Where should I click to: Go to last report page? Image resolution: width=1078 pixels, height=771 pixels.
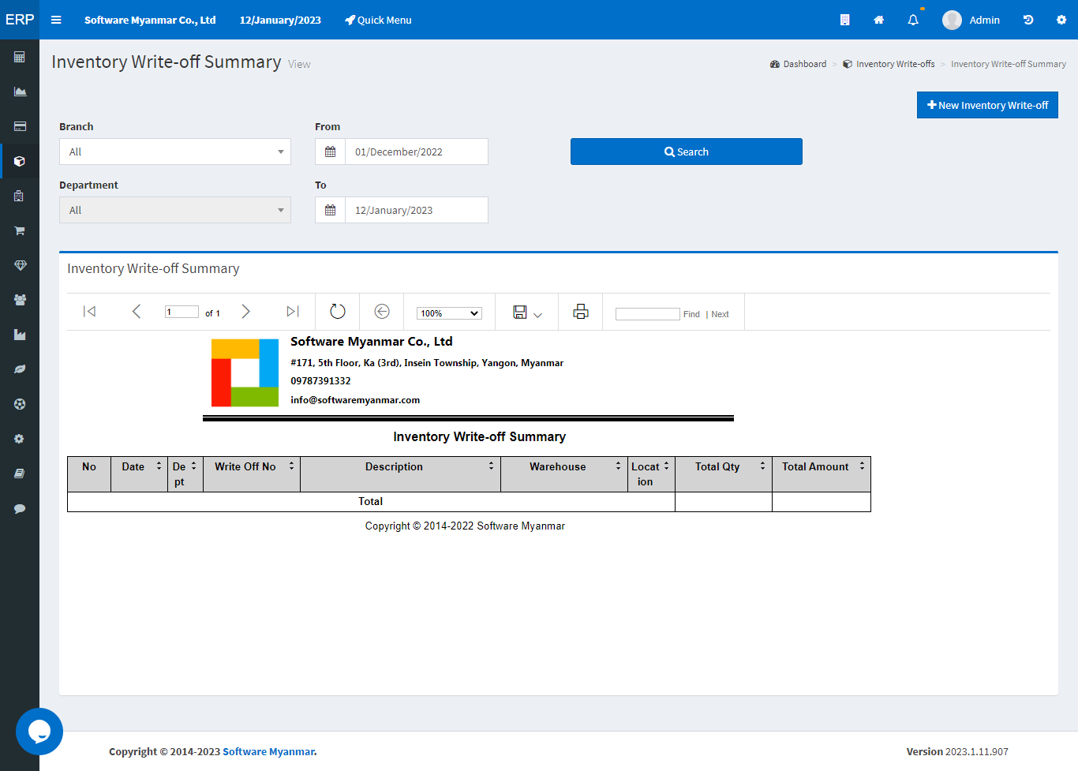click(293, 312)
